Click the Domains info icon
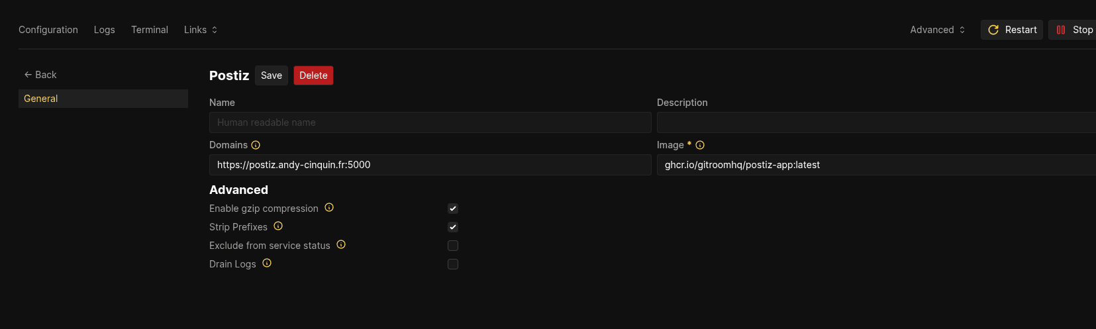Screen dimensions: 1096x329 click(x=256, y=145)
